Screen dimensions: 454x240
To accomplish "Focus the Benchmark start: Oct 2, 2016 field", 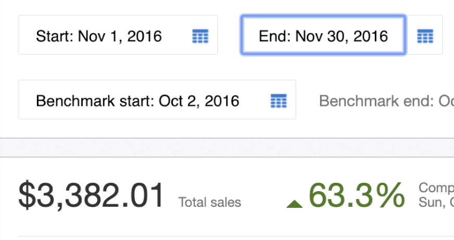I will tap(157, 100).
